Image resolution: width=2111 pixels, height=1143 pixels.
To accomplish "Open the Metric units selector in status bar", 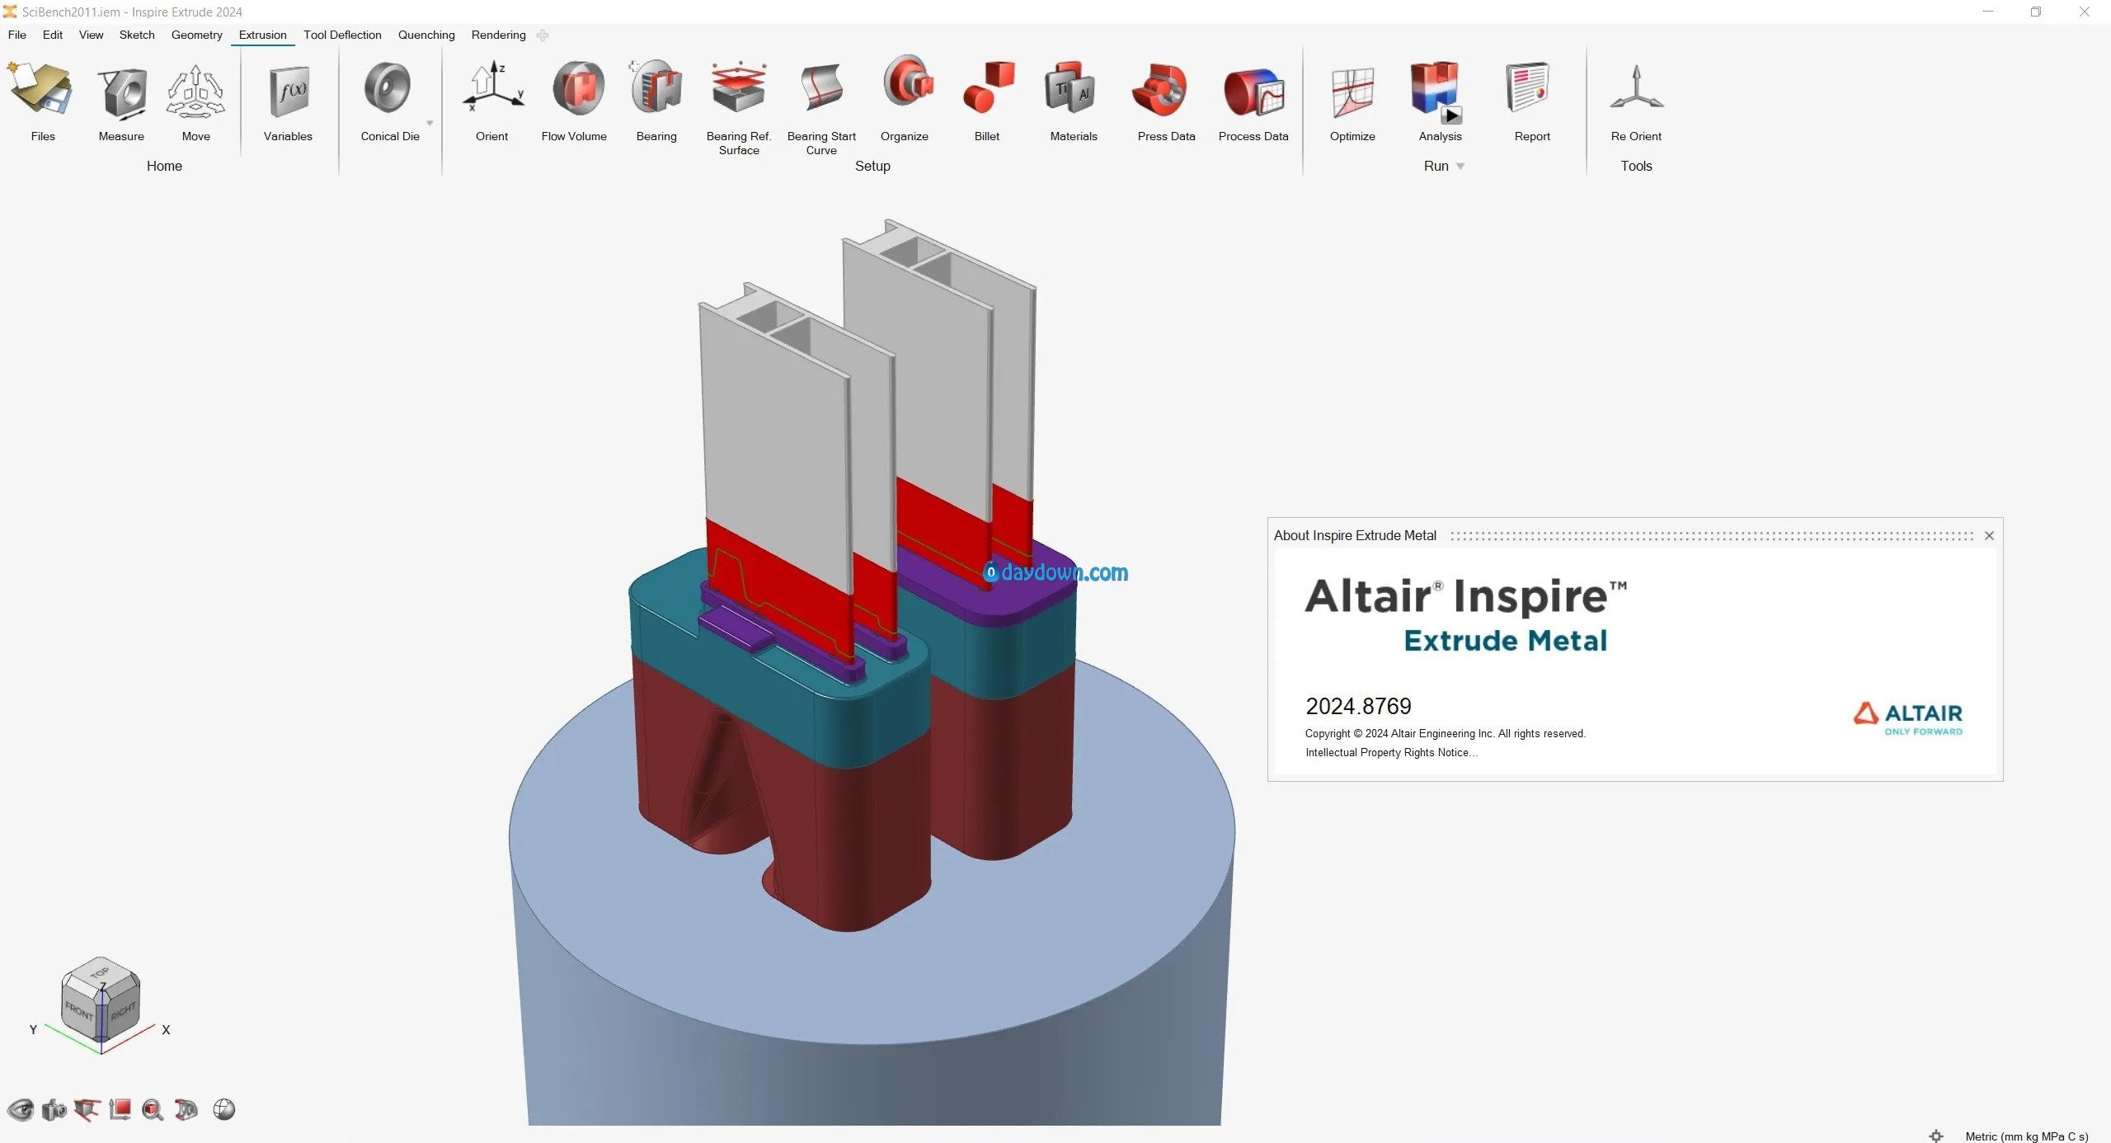I will coord(2027,1136).
